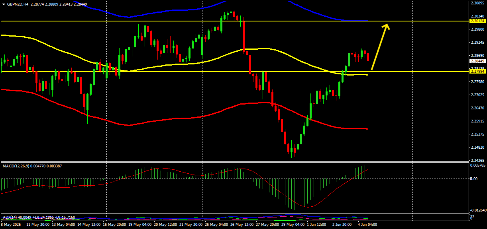Click the current price tag 2.28449
Screen dimensions: 487x229
[x=477, y=61]
